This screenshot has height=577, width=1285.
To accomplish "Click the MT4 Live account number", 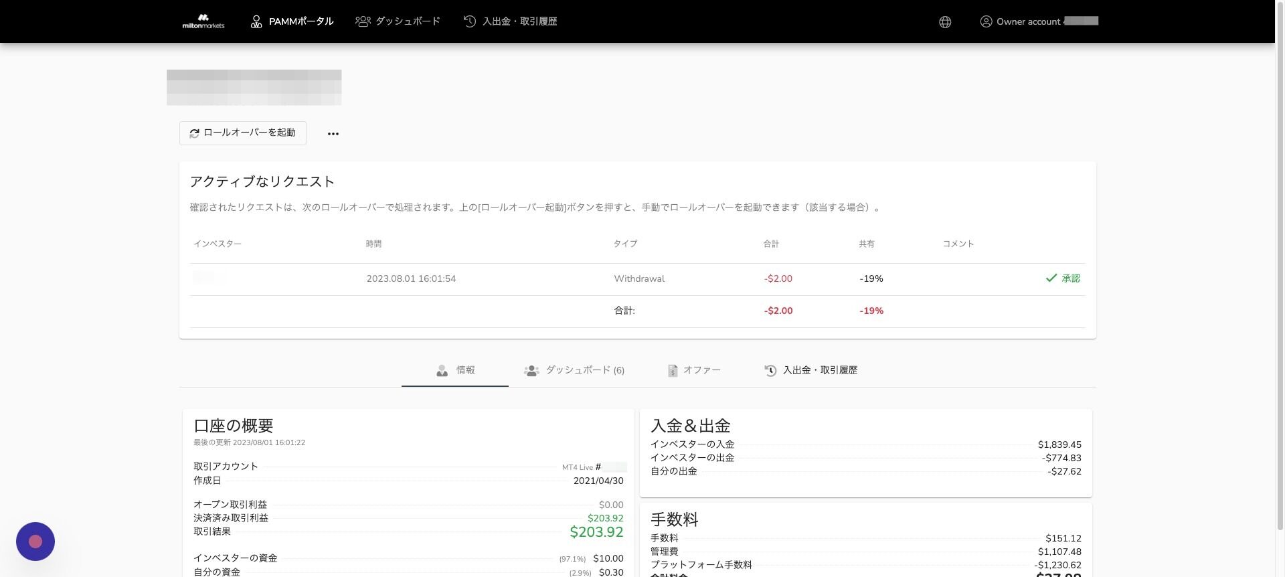I will [x=594, y=467].
